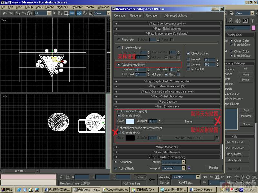Open the Select by Name list tool

[60, 13]
